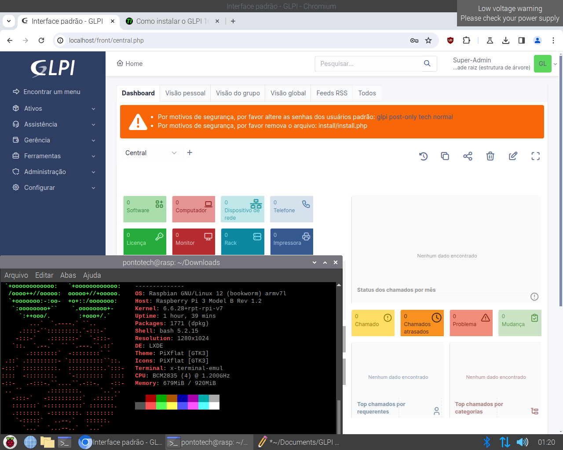This screenshot has width=563, height=450.
Task: Open the terminal Editar menu
Action: click(44, 275)
